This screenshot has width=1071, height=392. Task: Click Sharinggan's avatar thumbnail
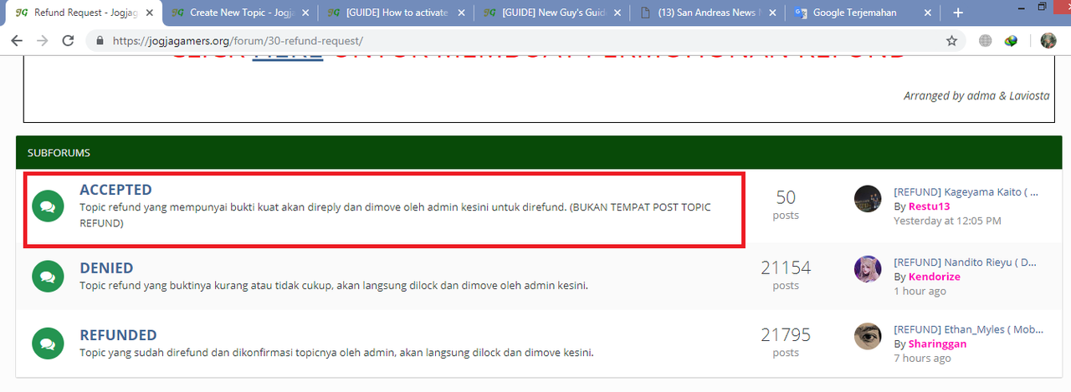868,336
